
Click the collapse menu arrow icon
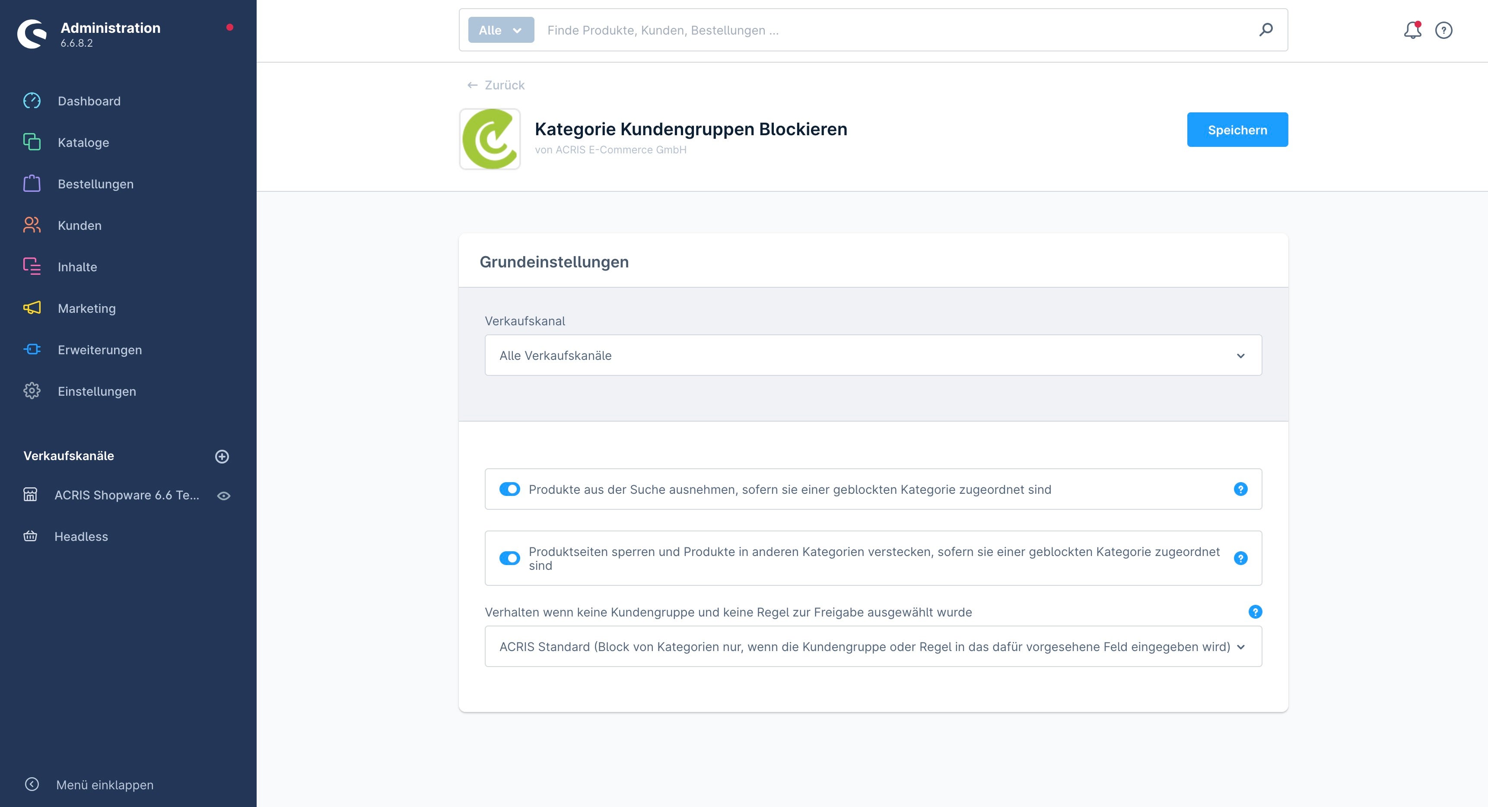[32, 785]
